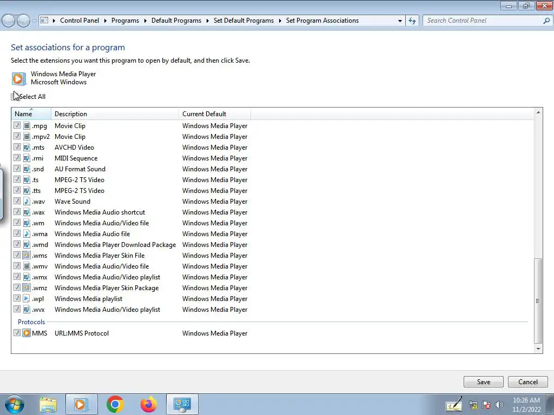554x415 pixels.
Task: Click the Protocols group header
Action: [x=31, y=322]
